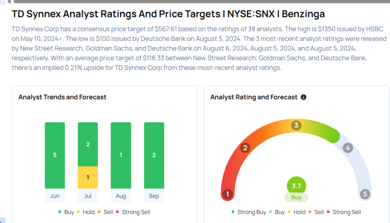
Task: Toggle Sell legend in Analyst Trends chart
Action: click(107, 212)
